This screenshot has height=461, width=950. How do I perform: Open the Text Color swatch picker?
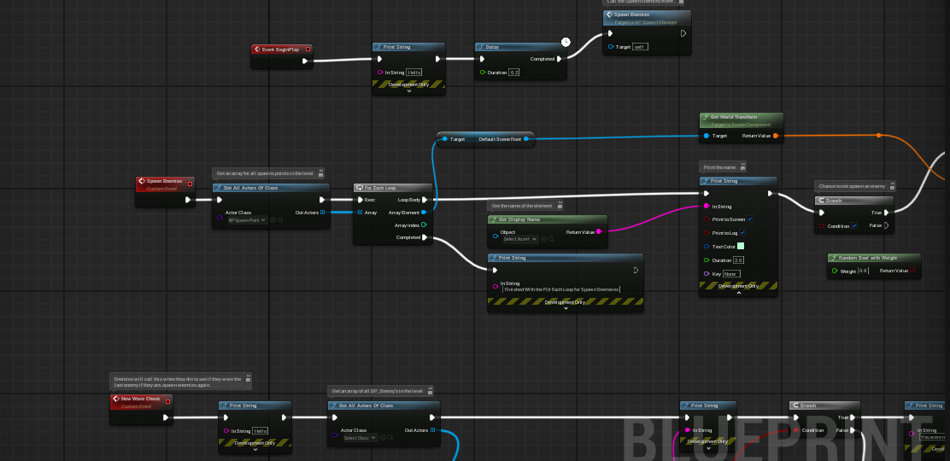coord(741,246)
